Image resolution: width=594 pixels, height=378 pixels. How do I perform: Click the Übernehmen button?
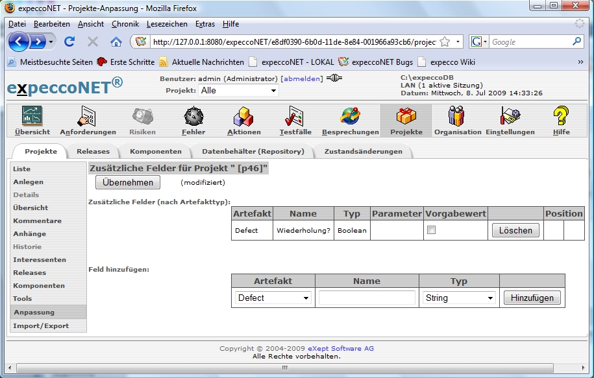pos(127,183)
